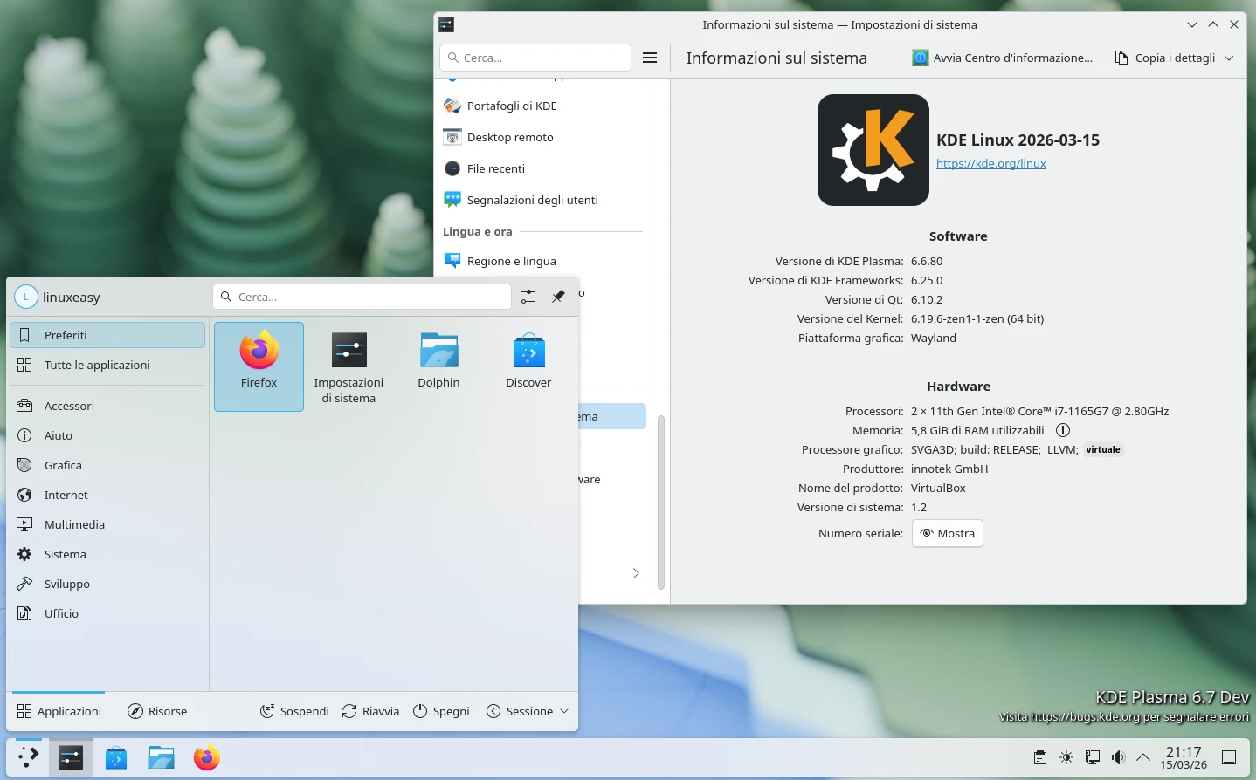The width and height of the screenshot is (1256, 780).
Task: Click the info icon next to Memoria
Action: (1063, 429)
